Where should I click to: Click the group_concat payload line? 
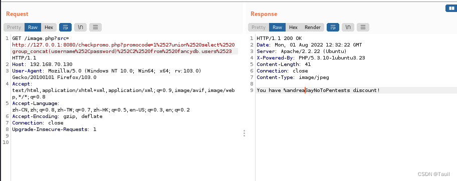coord(122,51)
